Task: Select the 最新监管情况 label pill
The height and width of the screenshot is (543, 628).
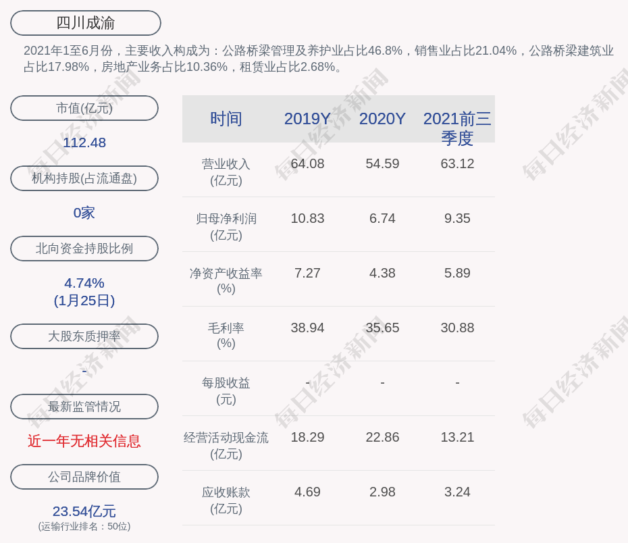Action: [x=84, y=407]
